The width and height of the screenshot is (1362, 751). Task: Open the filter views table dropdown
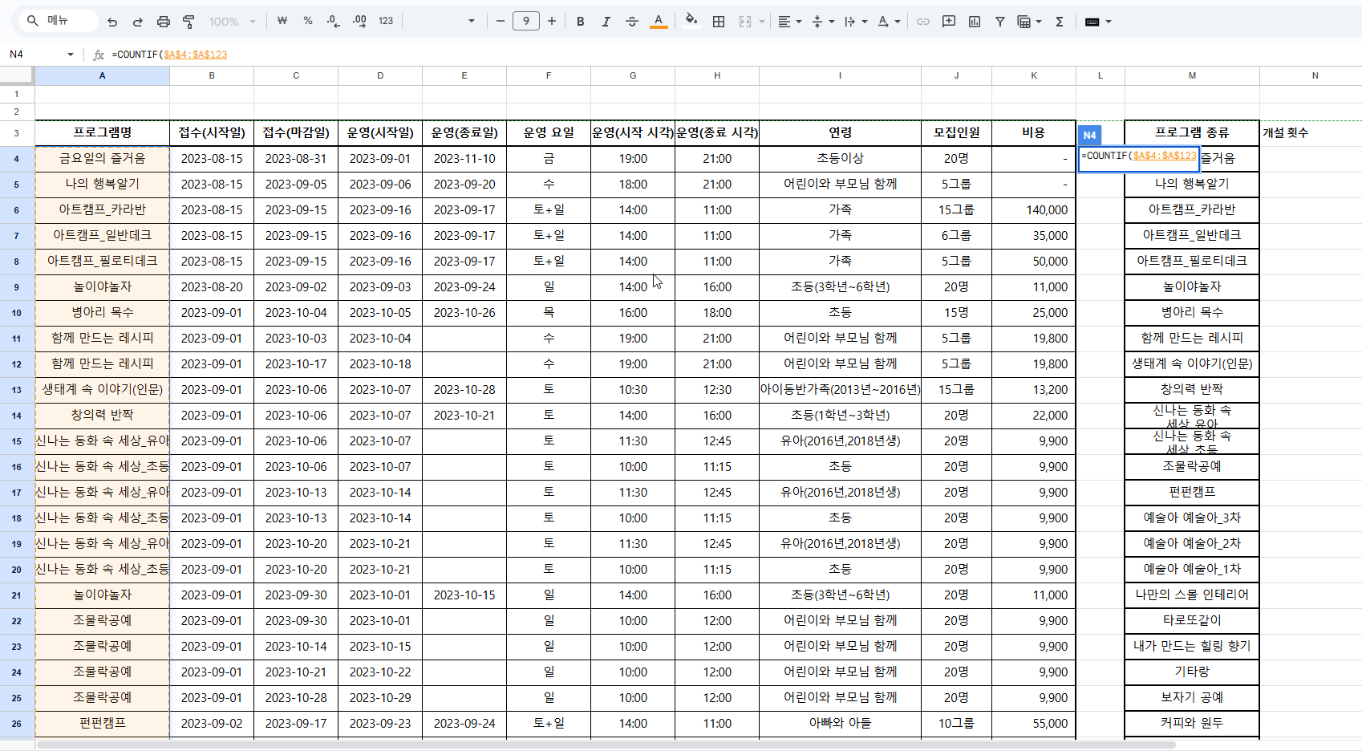click(1029, 22)
